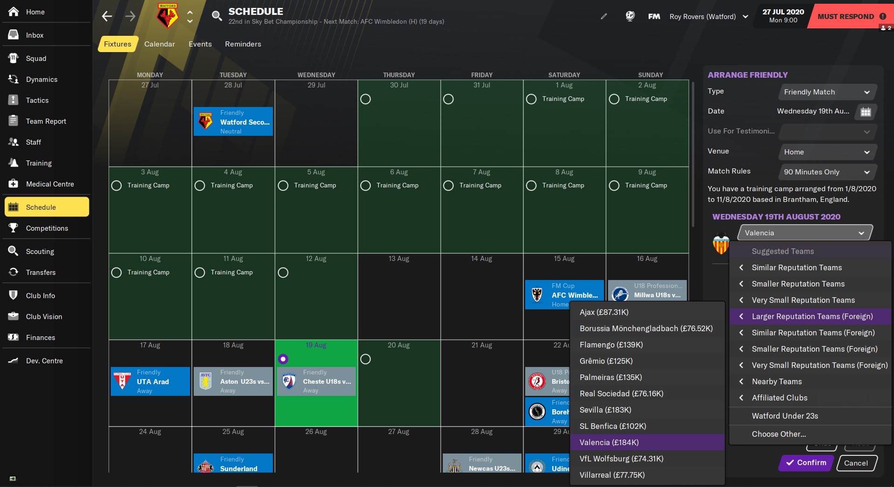Screen dimensions: 894x487
Task: Open the Squad shirt icon
Action: [14, 58]
